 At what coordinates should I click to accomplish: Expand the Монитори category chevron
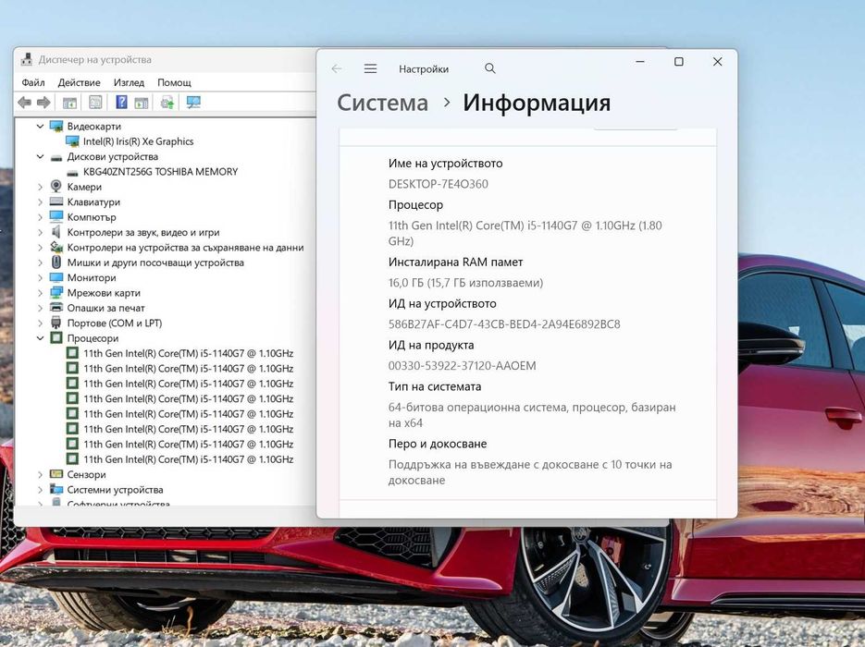click(x=40, y=278)
